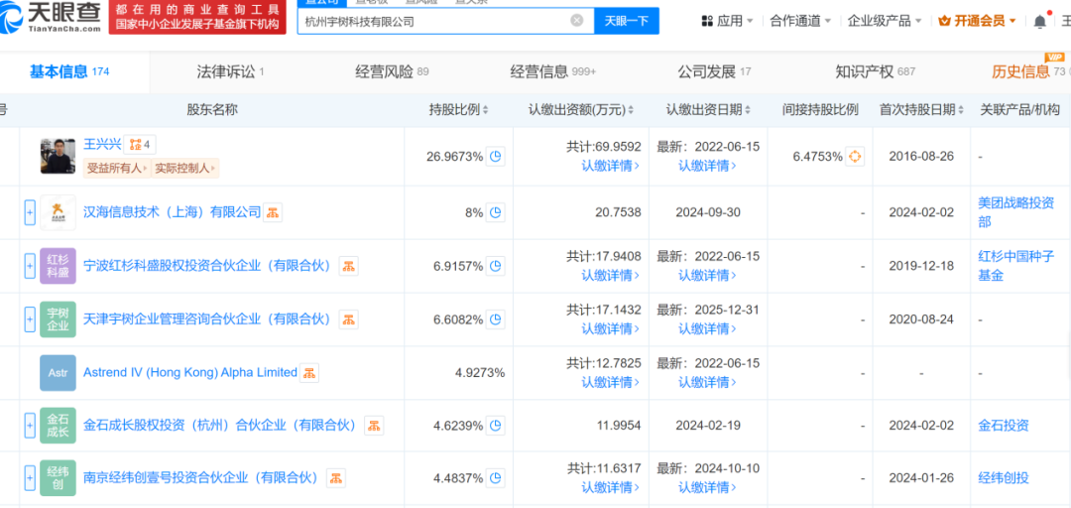Click 王兴兴's profile photo

[x=59, y=157]
